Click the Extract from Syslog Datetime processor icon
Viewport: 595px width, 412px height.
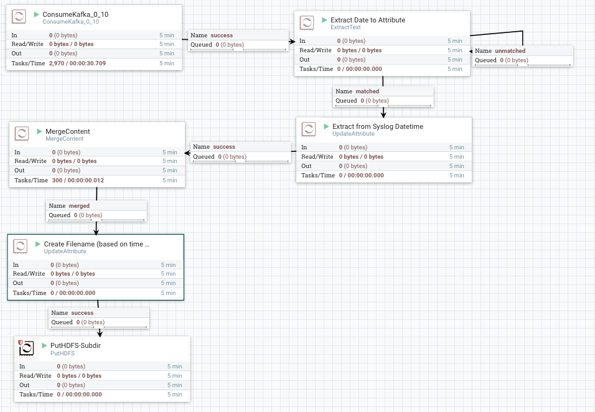click(309, 129)
